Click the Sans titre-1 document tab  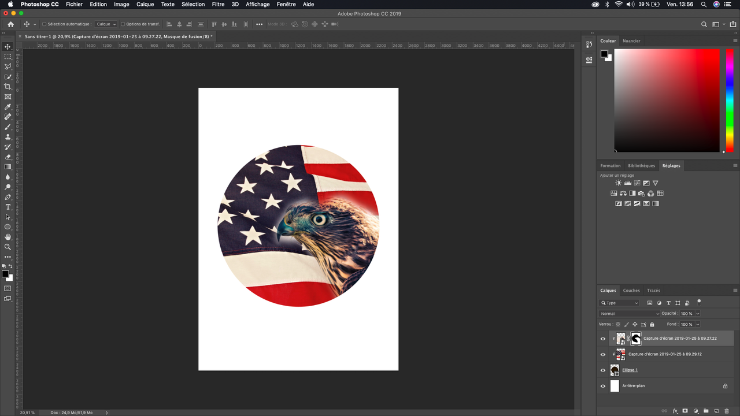(x=118, y=36)
